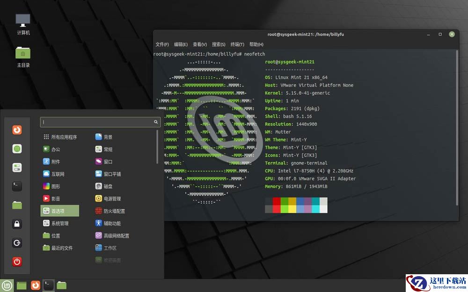Click the 'GPU: 00:0f.0 VMware SVGA II Adapter' line
The height and width of the screenshot is (292, 468).
coord(310,178)
